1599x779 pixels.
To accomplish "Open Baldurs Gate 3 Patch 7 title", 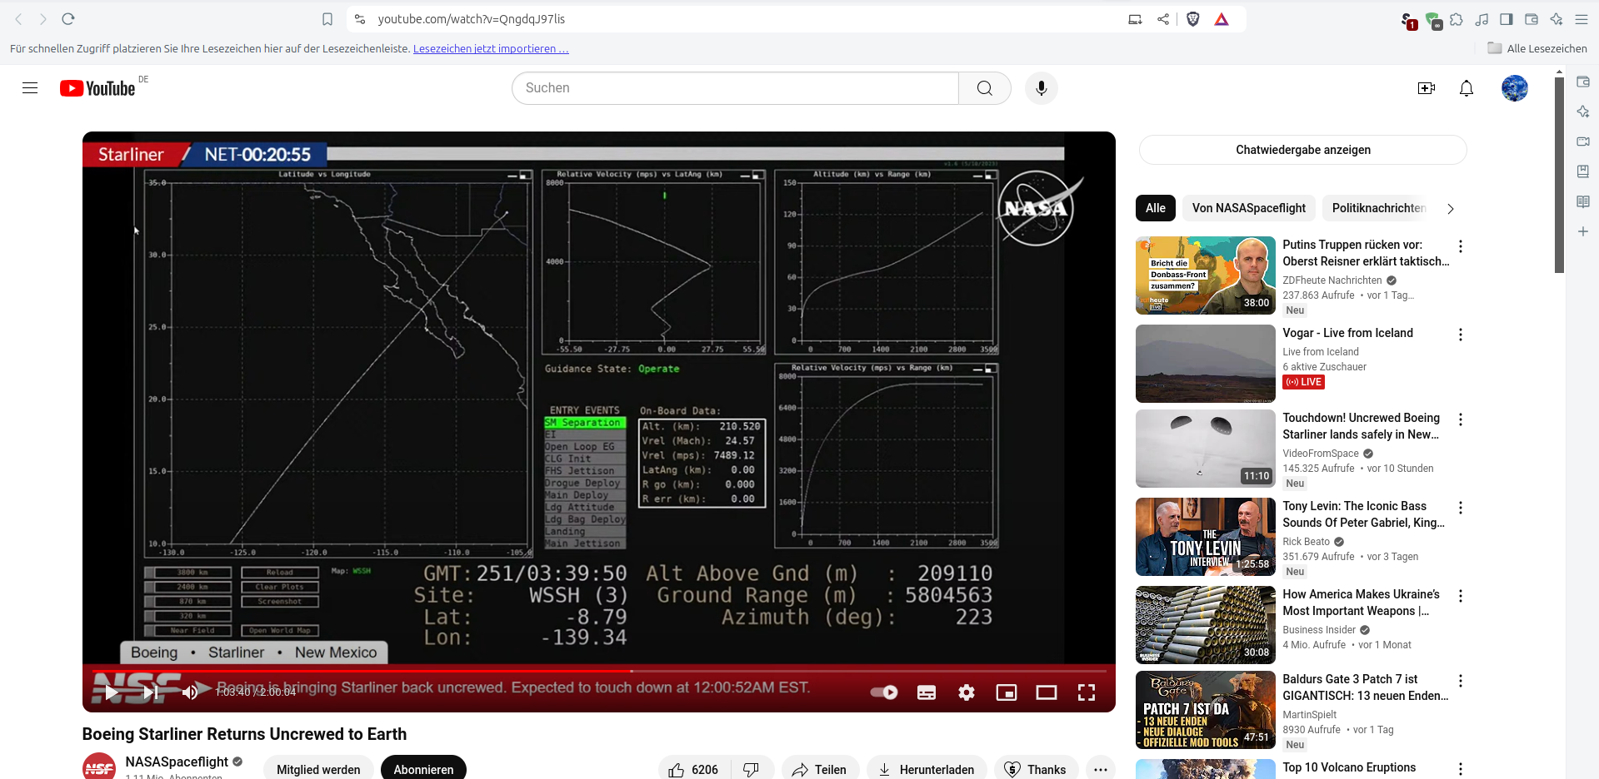I will click(1365, 687).
